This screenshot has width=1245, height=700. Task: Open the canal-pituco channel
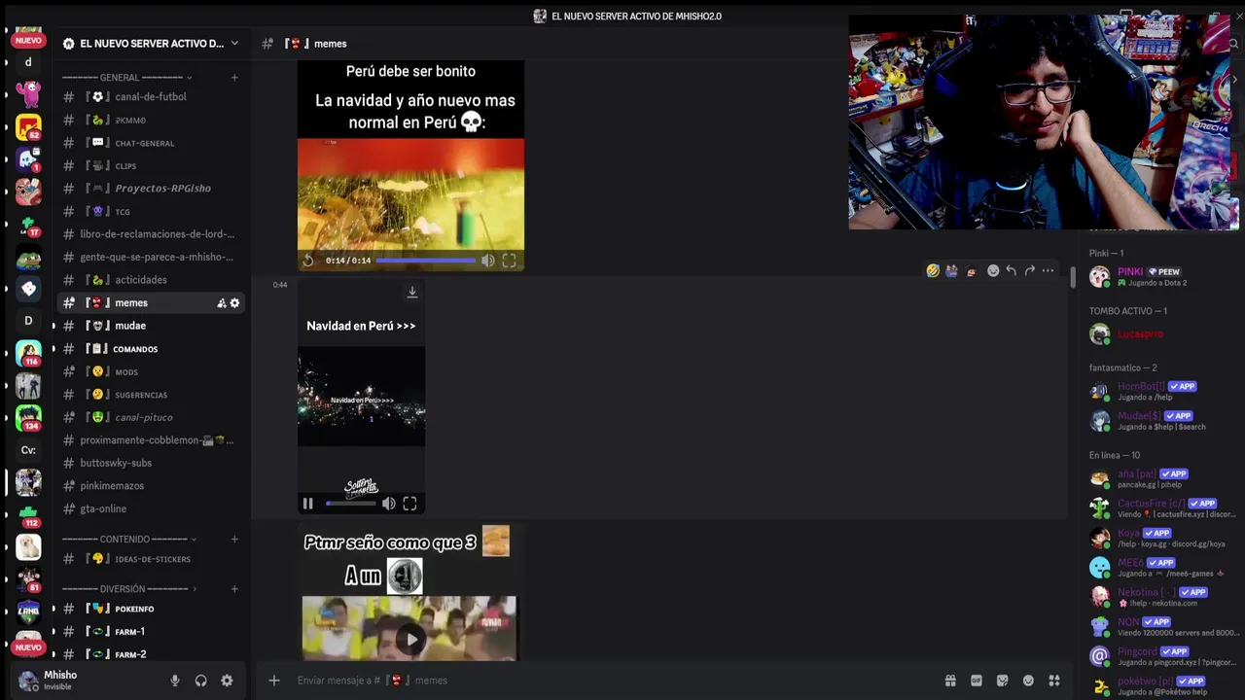(x=149, y=417)
